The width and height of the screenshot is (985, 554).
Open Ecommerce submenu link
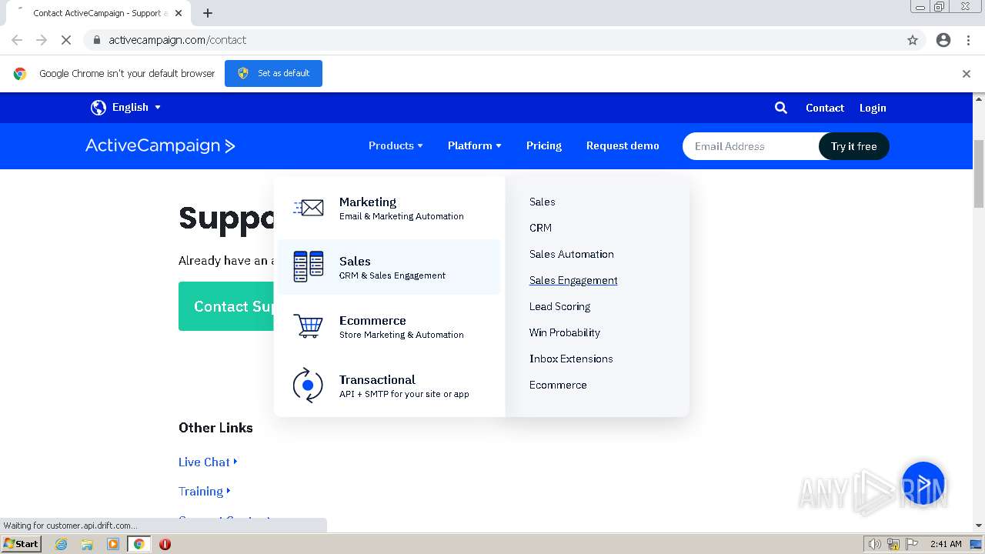click(x=558, y=385)
